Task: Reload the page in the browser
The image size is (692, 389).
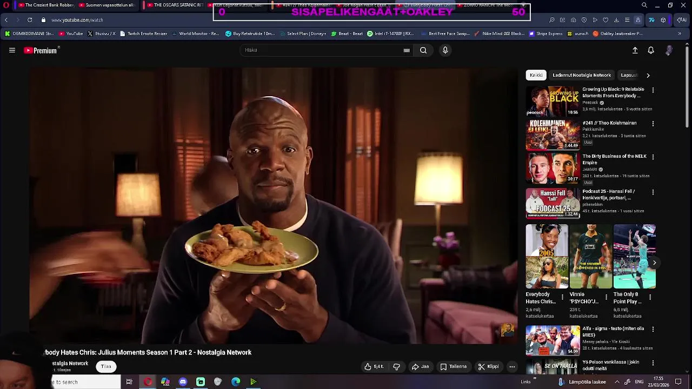Action: [30, 20]
